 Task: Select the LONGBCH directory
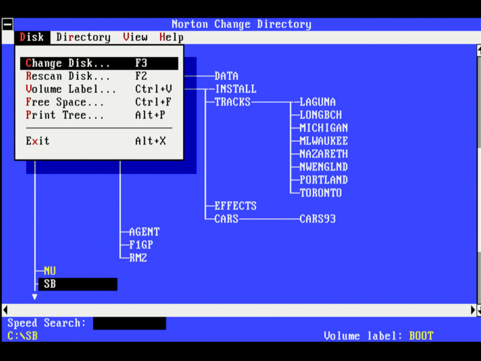coord(320,115)
